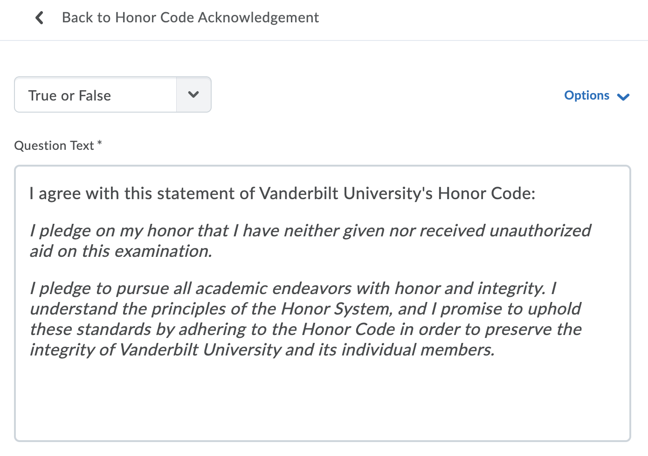The height and width of the screenshot is (456, 648).
Task: Click the blue Options link text
Action: pyautogui.click(x=587, y=95)
